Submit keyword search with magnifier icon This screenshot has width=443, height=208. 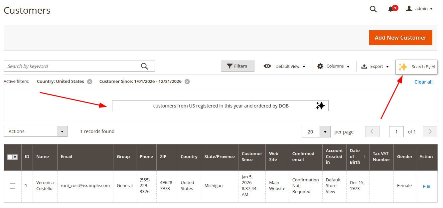coord(144,66)
